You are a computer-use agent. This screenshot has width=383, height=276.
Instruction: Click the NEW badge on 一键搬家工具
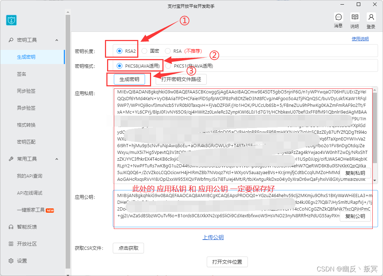tap(50, 211)
